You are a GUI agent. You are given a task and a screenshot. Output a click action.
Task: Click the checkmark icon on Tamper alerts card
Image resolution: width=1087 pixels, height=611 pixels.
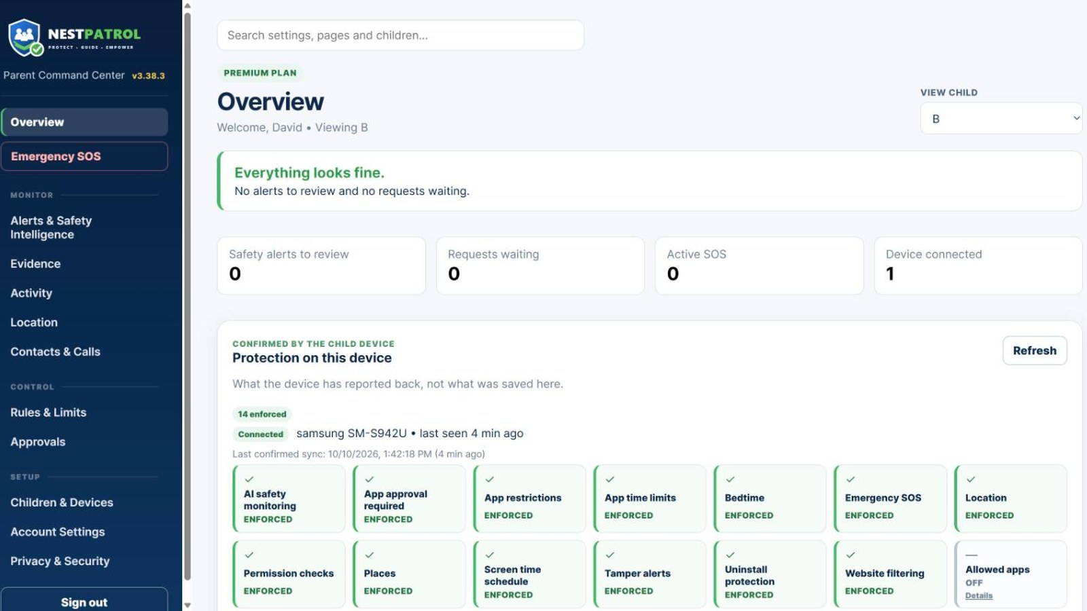pyautogui.click(x=610, y=555)
